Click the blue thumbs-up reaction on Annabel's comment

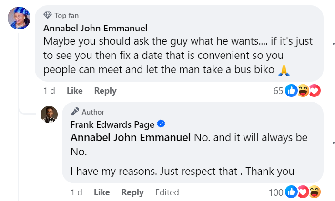291,90
